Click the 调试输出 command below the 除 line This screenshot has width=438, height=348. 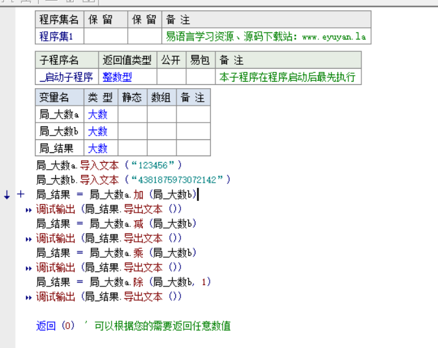[x=56, y=297]
